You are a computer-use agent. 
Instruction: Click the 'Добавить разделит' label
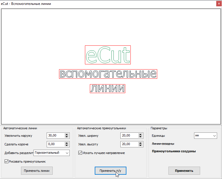(19, 153)
